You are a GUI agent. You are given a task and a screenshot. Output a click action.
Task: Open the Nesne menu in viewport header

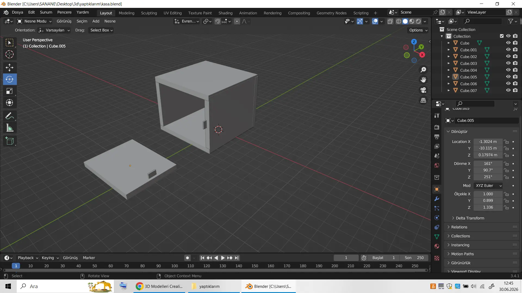tap(110, 21)
